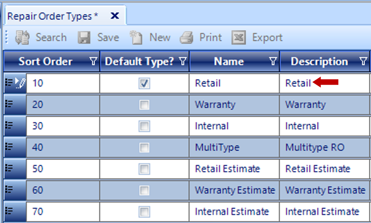Open the Description column filter dropdown
Image resolution: width=371 pixels, height=223 pixels.
[363, 62]
